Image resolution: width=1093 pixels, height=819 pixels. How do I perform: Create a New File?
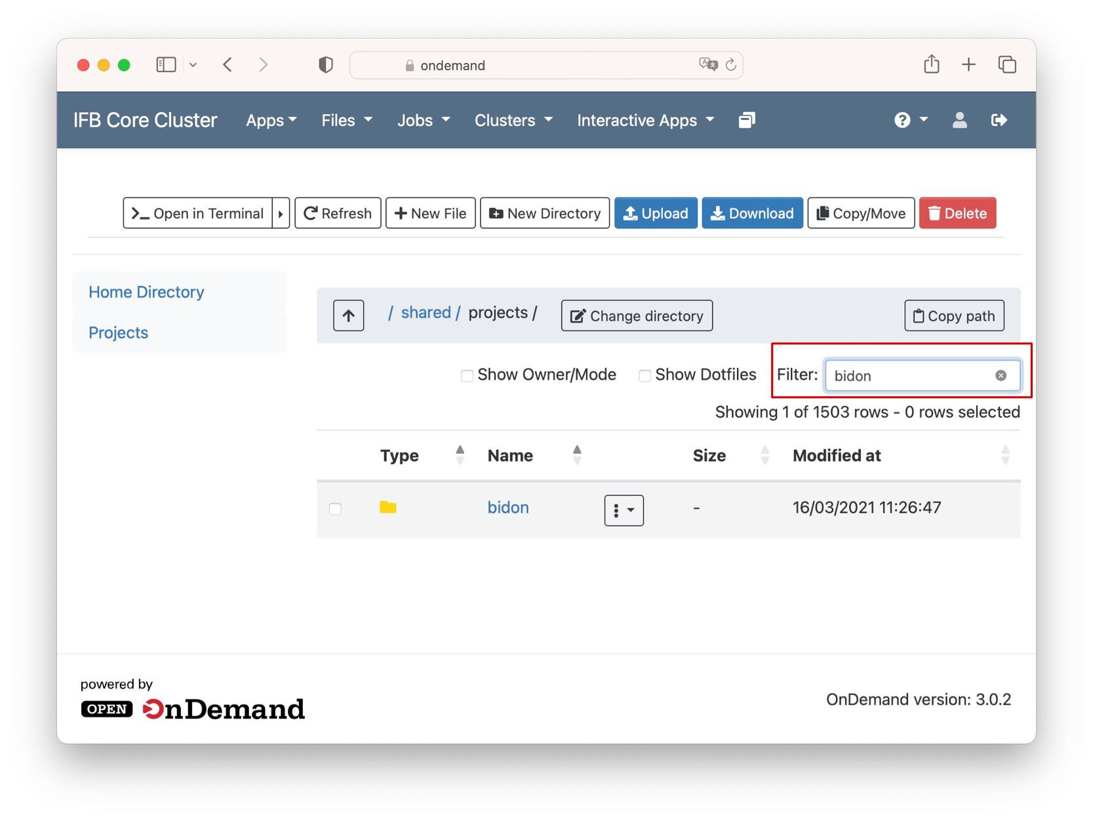[430, 213]
